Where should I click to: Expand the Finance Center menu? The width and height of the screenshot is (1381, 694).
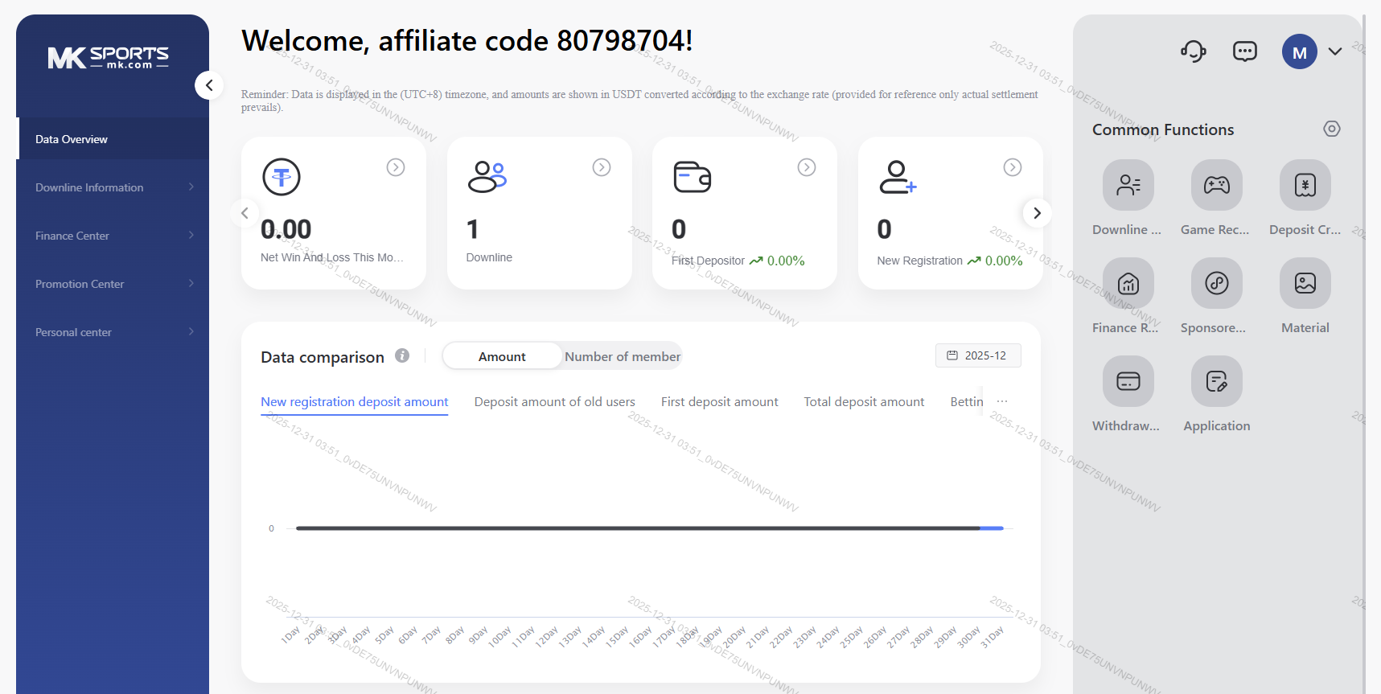113,236
